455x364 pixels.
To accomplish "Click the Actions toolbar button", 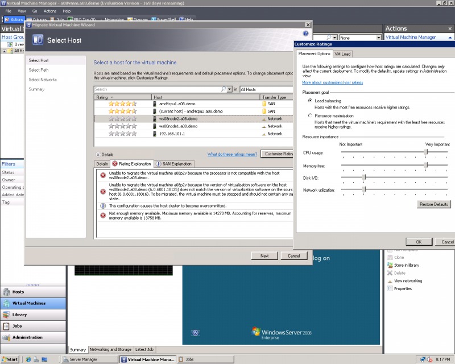I will pos(14,19).
